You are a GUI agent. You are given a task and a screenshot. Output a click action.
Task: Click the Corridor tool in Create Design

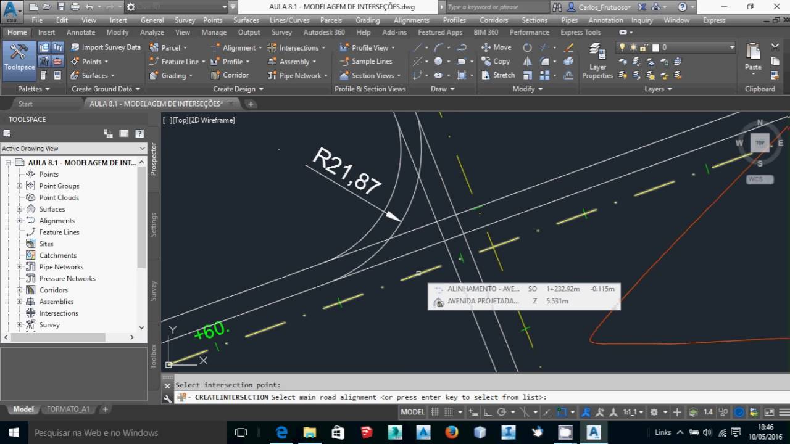tap(230, 75)
